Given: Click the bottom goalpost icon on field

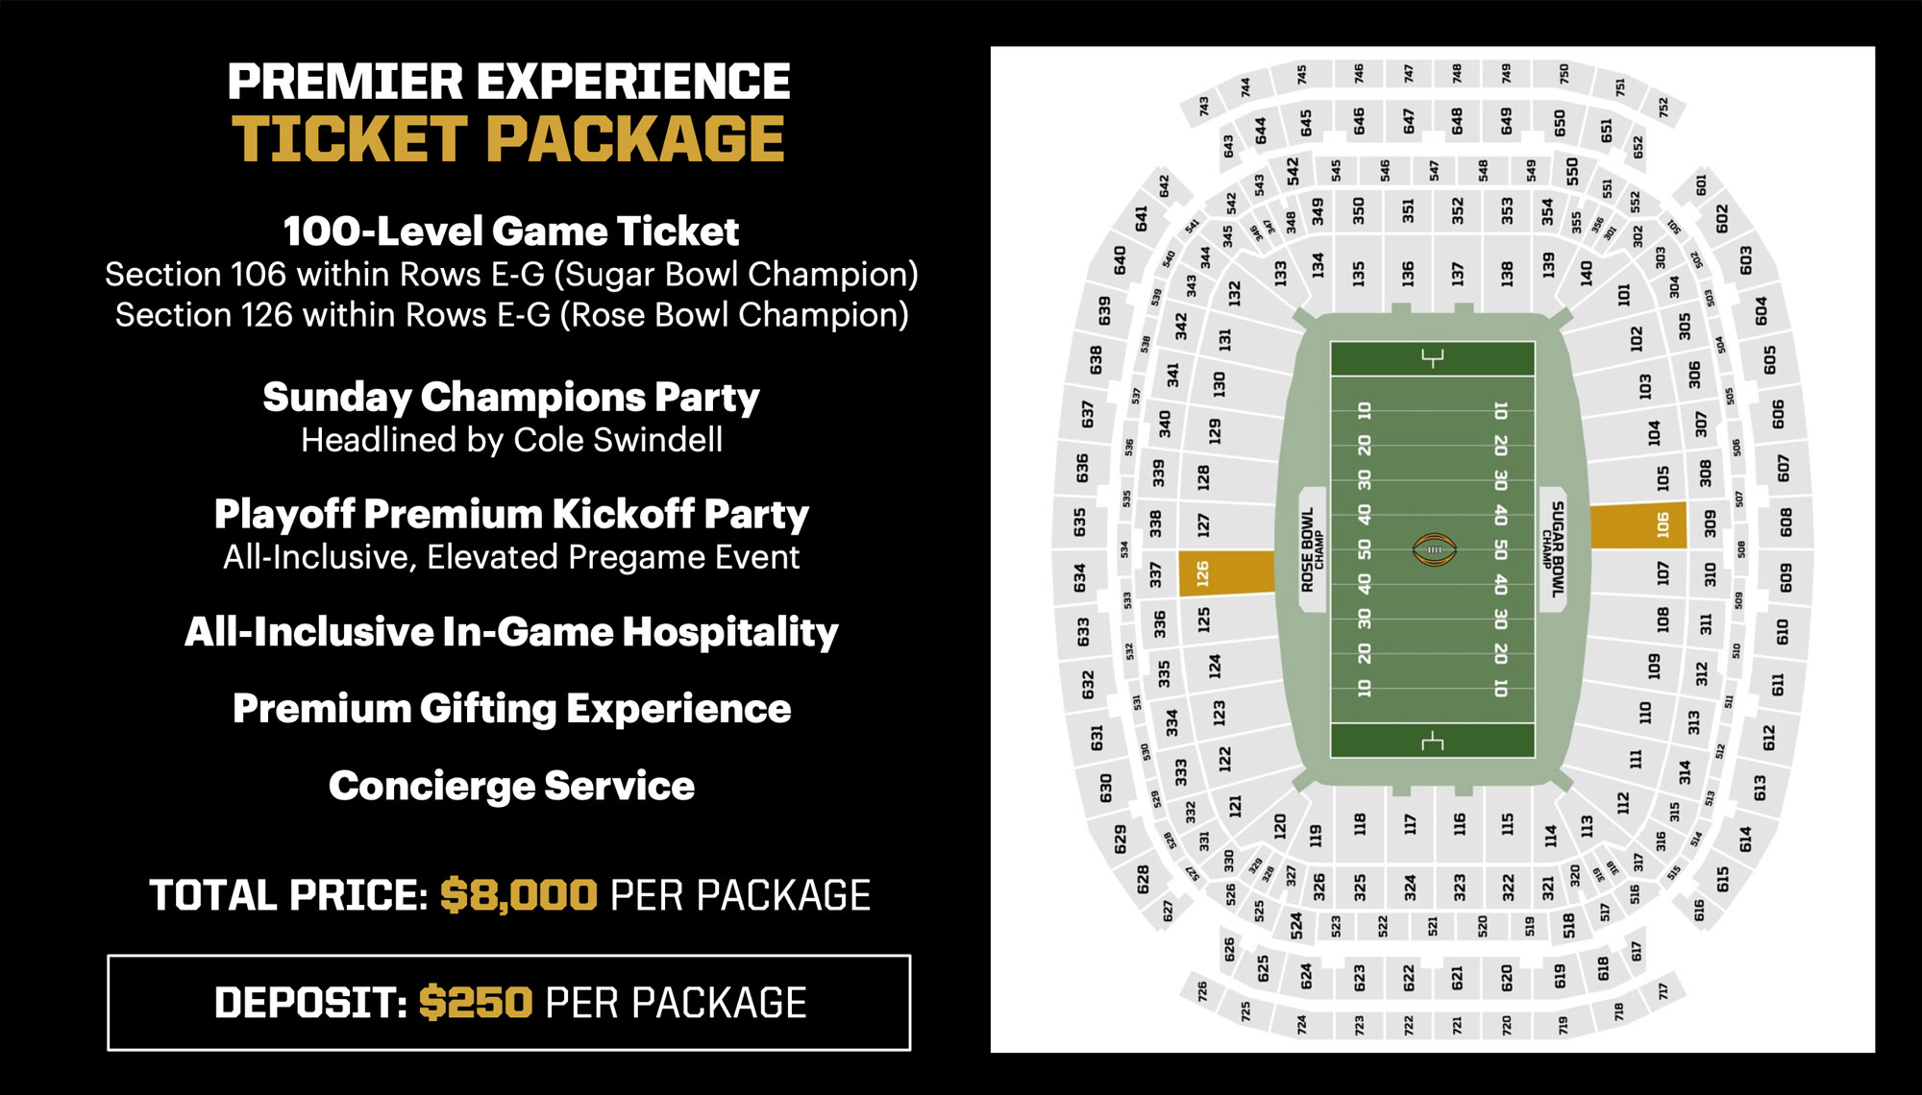Looking at the screenshot, I should pyautogui.click(x=1432, y=741).
